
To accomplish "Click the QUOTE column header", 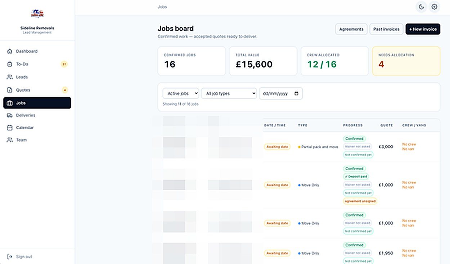I will (x=387, y=125).
